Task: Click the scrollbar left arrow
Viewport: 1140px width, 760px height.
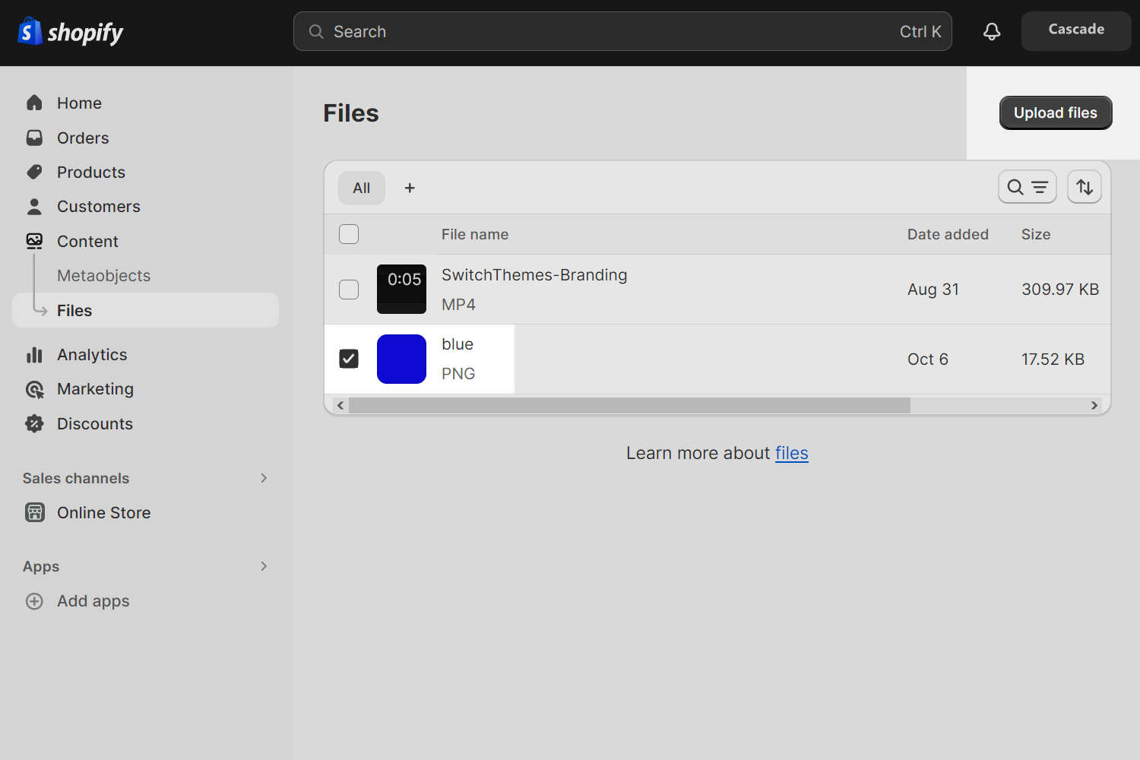Action: coord(340,405)
